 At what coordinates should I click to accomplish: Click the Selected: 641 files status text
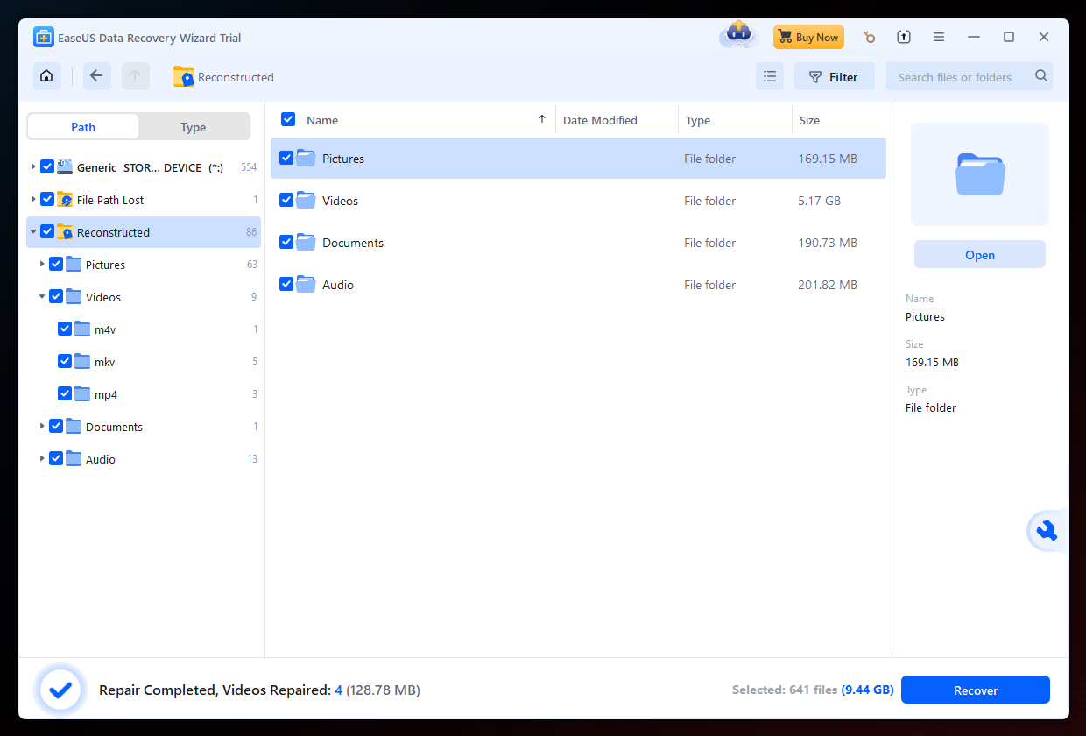point(785,690)
